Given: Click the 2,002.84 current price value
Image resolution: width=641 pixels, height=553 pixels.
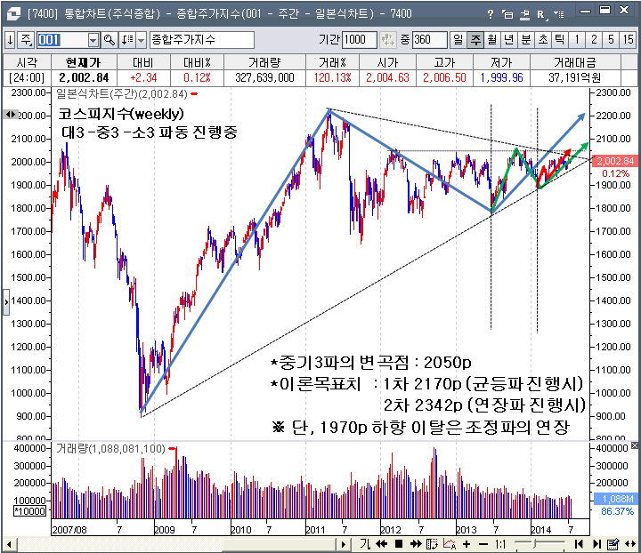Looking at the screenshot, I should (x=84, y=77).
